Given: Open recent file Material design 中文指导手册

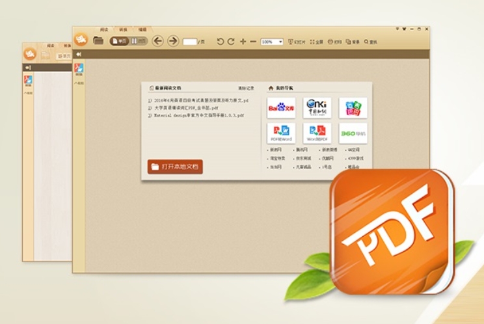Looking at the screenshot, I should (x=196, y=115).
